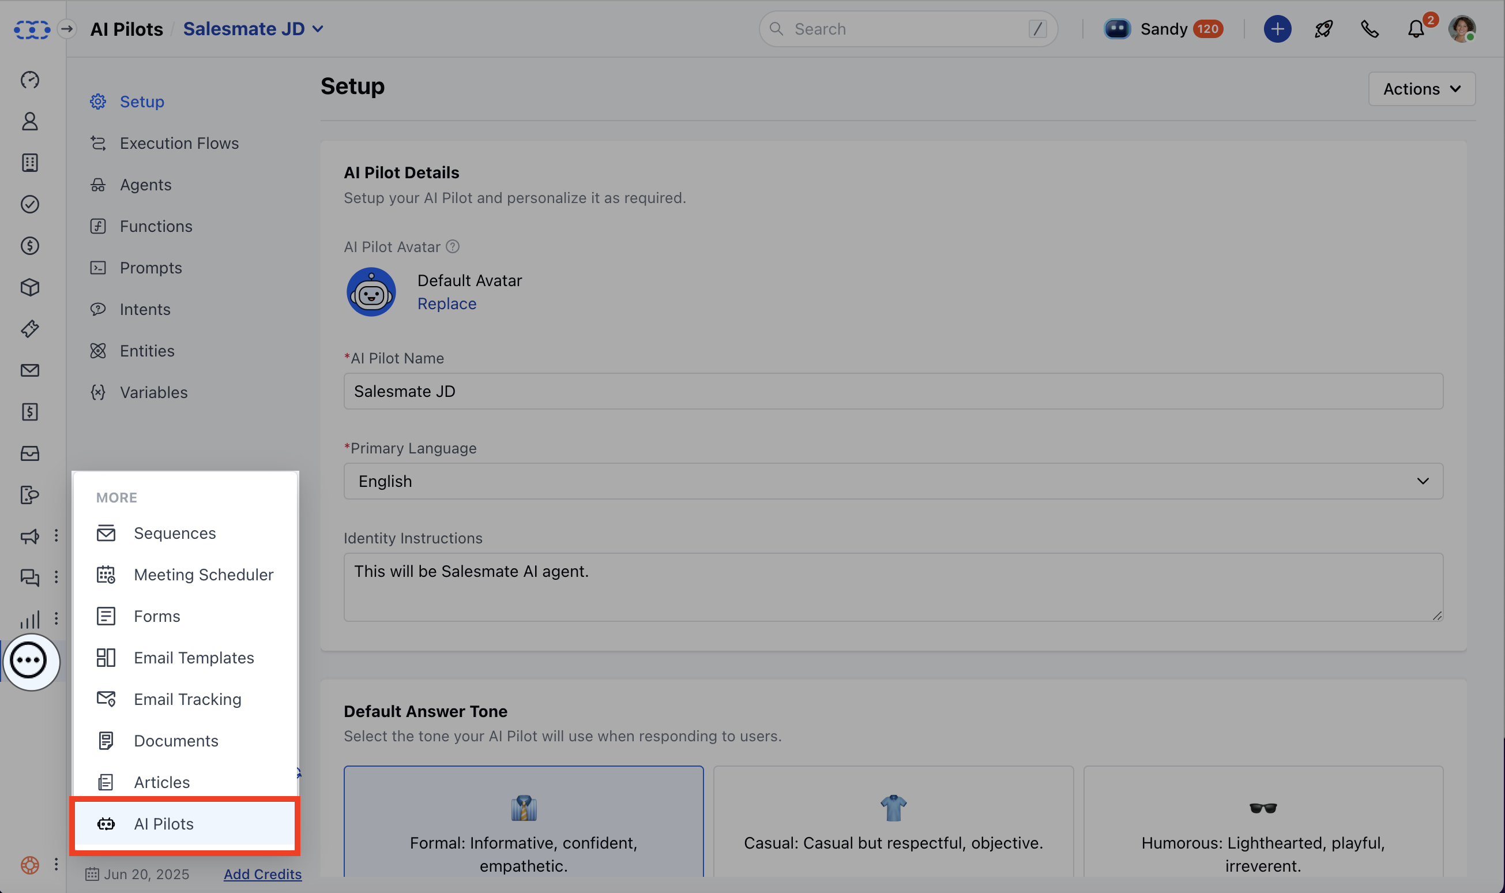Screen dimensions: 1505x893
Task: Open the Companies building icon in sidebar
Action: (29, 163)
